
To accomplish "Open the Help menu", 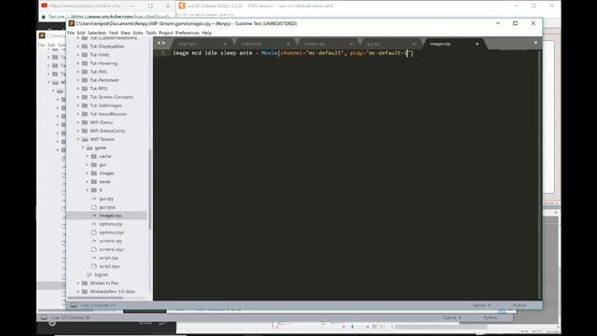I will [207, 33].
